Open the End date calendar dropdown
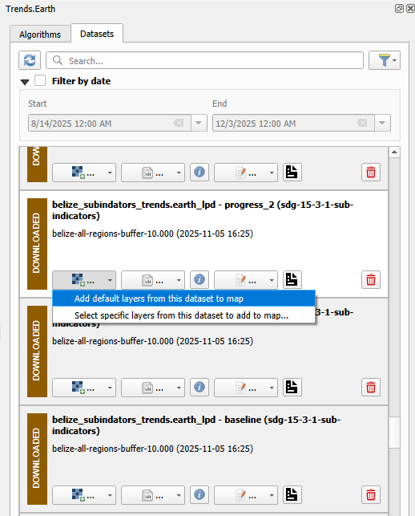The width and height of the screenshot is (415, 516). (x=382, y=123)
